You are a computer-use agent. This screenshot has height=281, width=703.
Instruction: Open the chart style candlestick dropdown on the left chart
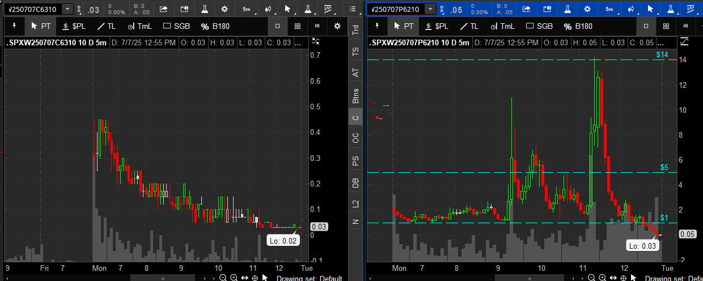pos(268,9)
